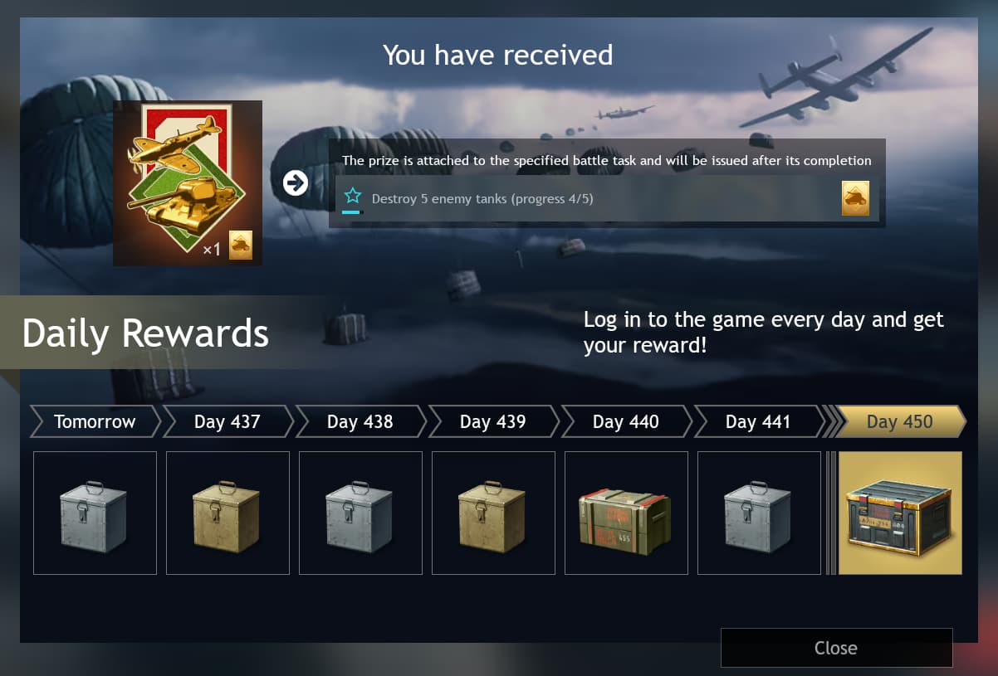
Task: Click the small gold tank badge next to ×1
Action: click(241, 246)
